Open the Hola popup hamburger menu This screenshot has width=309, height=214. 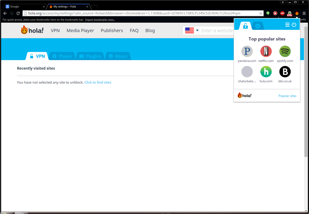pos(287,25)
